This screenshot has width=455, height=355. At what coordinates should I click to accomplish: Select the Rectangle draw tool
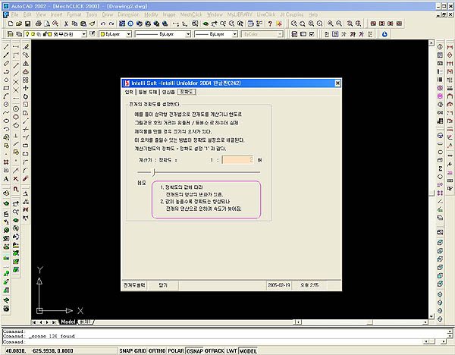pyautogui.click(x=6, y=88)
